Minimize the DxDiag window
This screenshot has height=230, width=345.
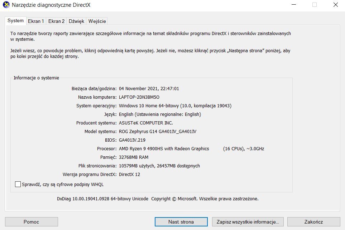click(293, 5)
